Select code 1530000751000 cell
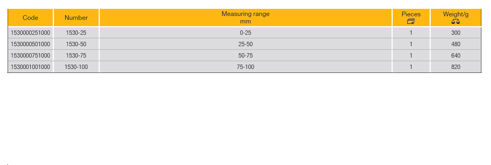The image size is (491, 165). (31, 56)
